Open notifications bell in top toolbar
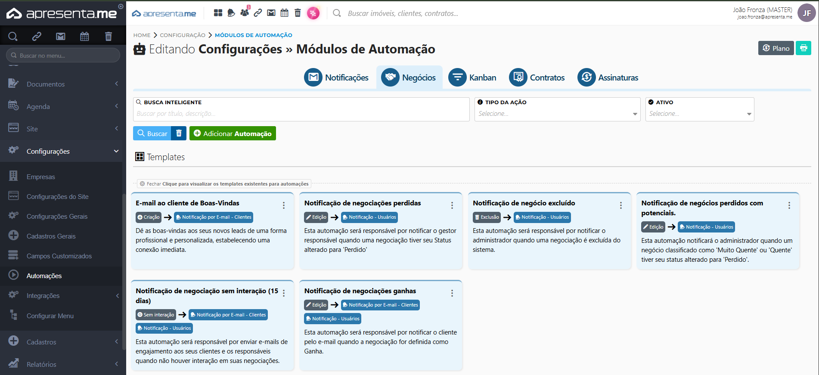 tap(231, 13)
